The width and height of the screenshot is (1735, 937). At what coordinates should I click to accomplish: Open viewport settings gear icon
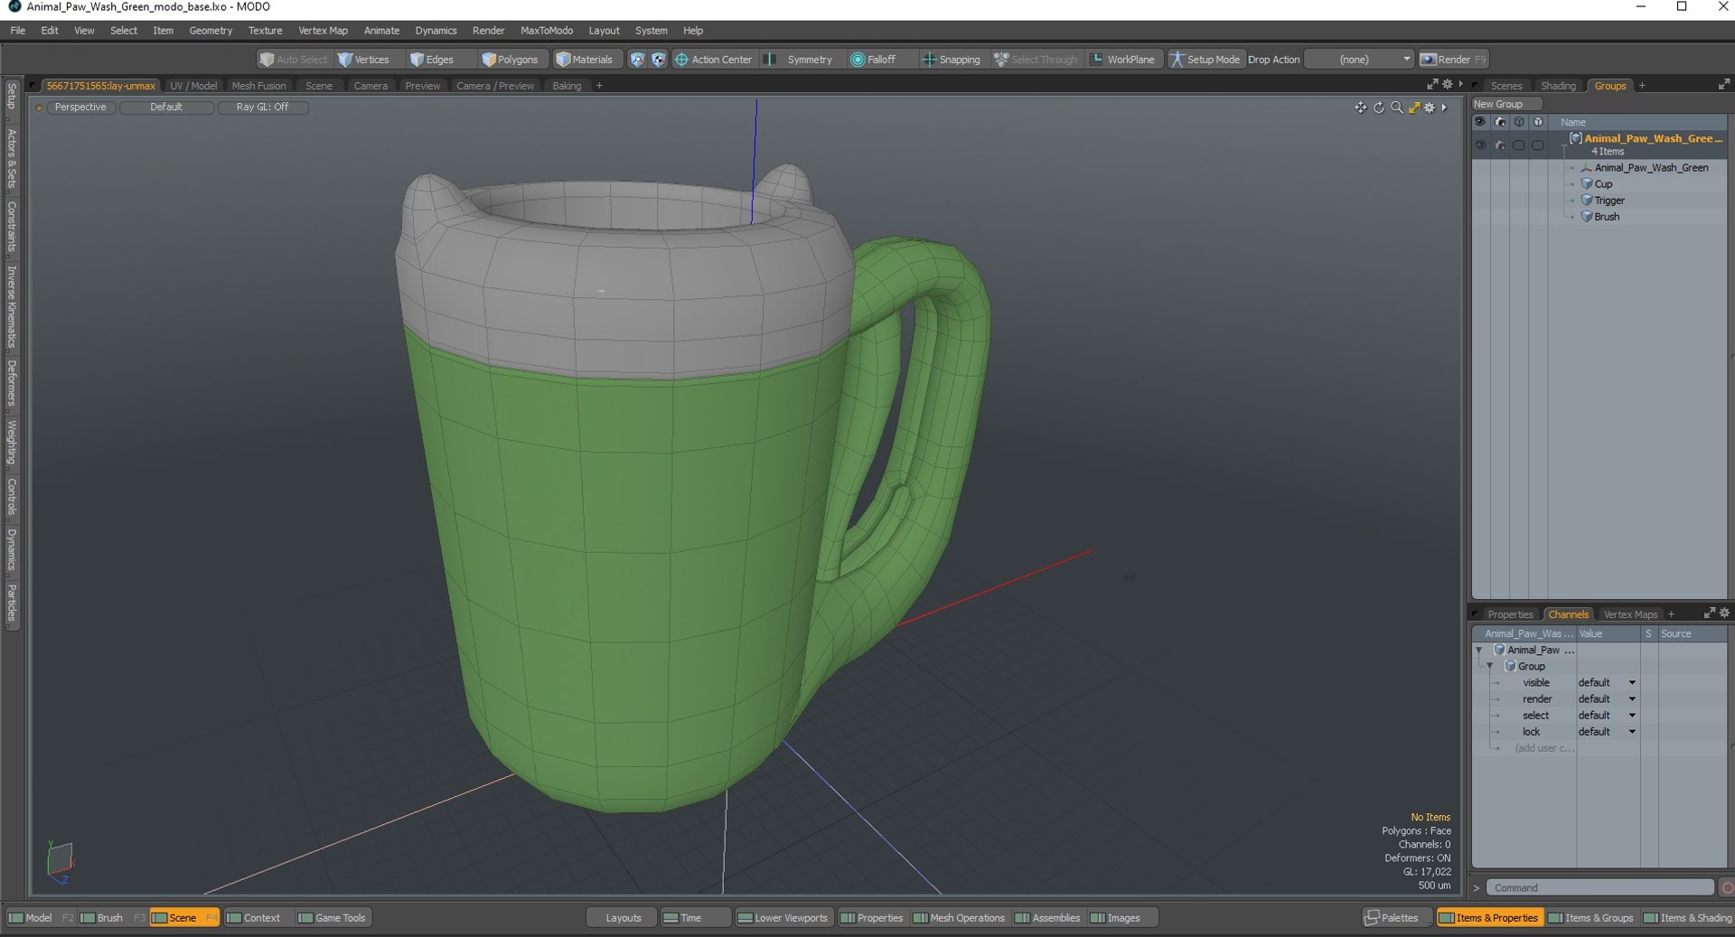coord(1430,108)
